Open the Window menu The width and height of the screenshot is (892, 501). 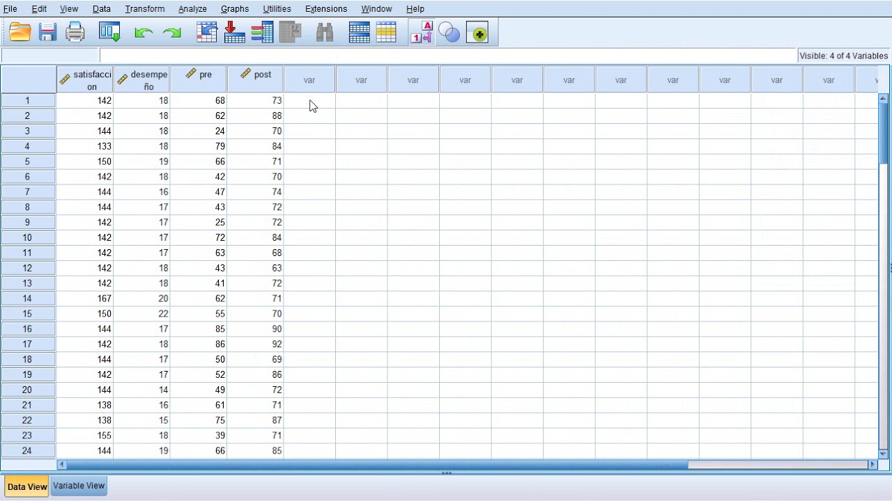pos(376,9)
